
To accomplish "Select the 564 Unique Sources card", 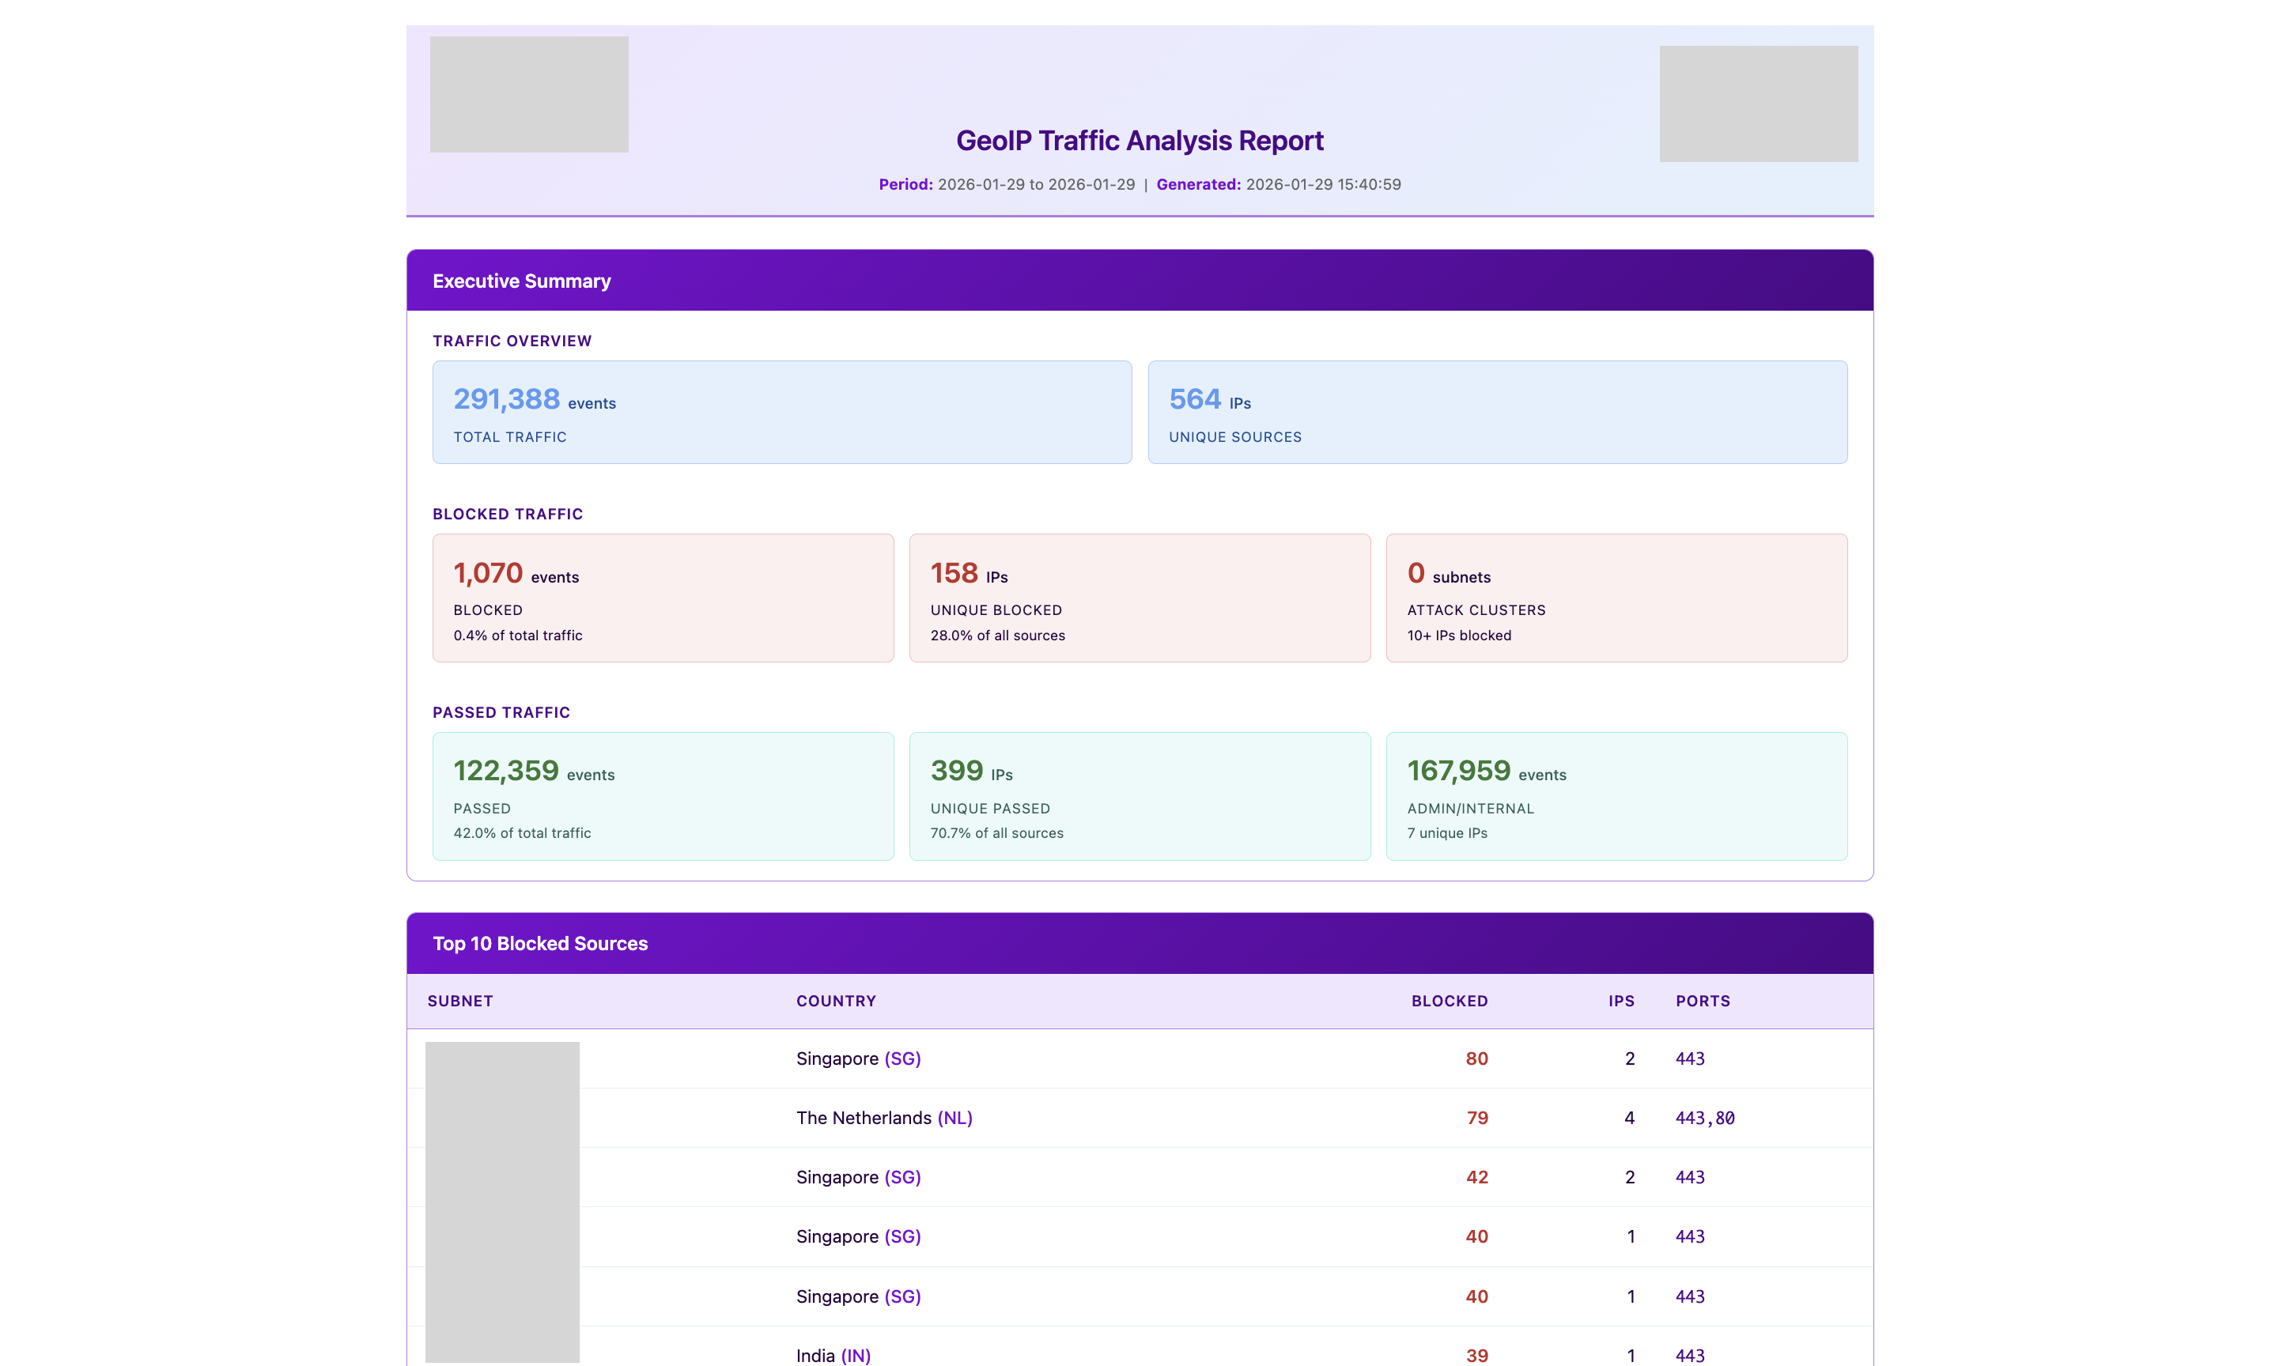I will (1496, 413).
